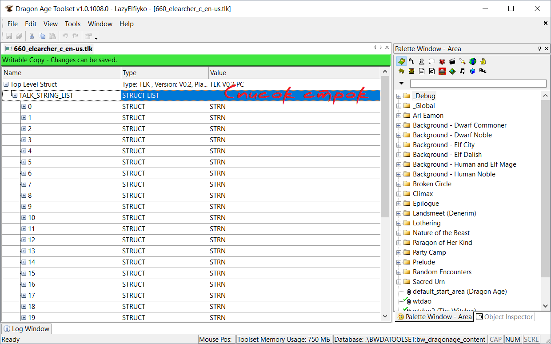Select the globe map palette icon

point(473,61)
